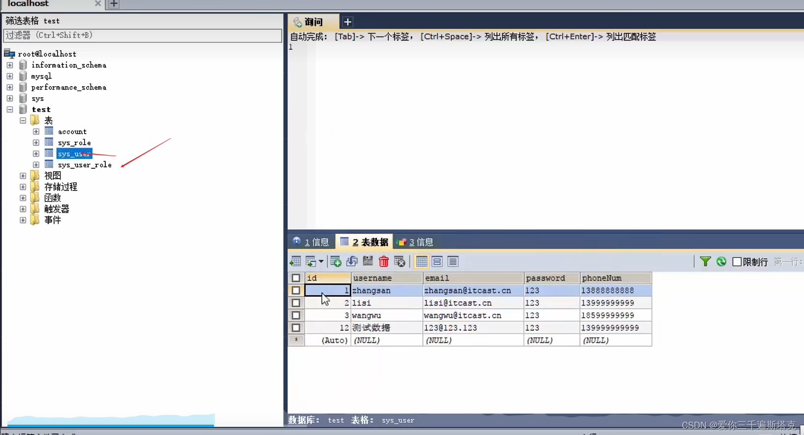
Task: Expand the 函数 functions folder
Action: 23,198
